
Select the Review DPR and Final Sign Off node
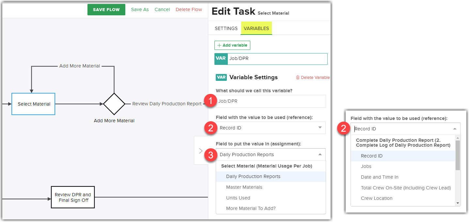73,197
